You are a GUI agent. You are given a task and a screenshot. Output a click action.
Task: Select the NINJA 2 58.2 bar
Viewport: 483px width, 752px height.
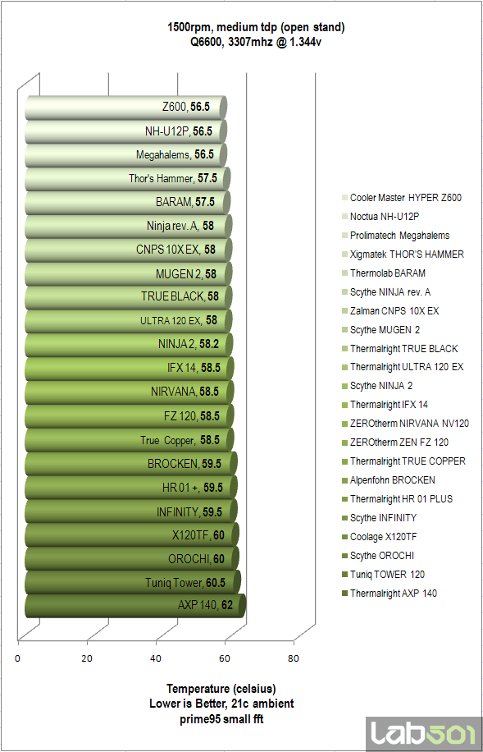[129, 345]
